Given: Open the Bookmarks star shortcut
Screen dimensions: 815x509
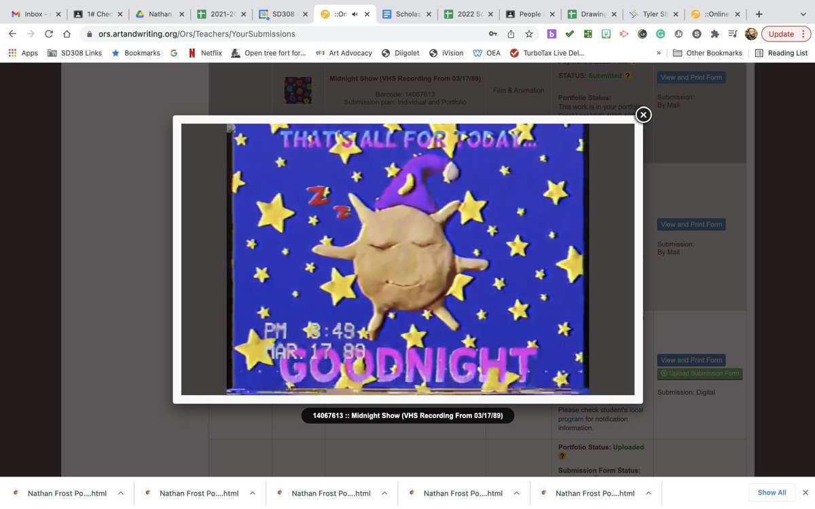Looking at the screenshot, I should click(x=136, y=53).
